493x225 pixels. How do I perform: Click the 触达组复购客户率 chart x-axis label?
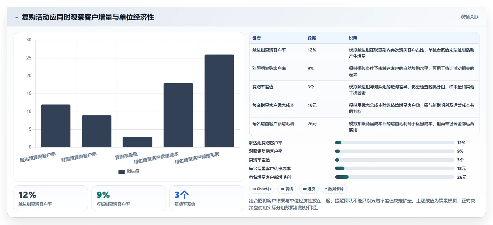(38, 157)
